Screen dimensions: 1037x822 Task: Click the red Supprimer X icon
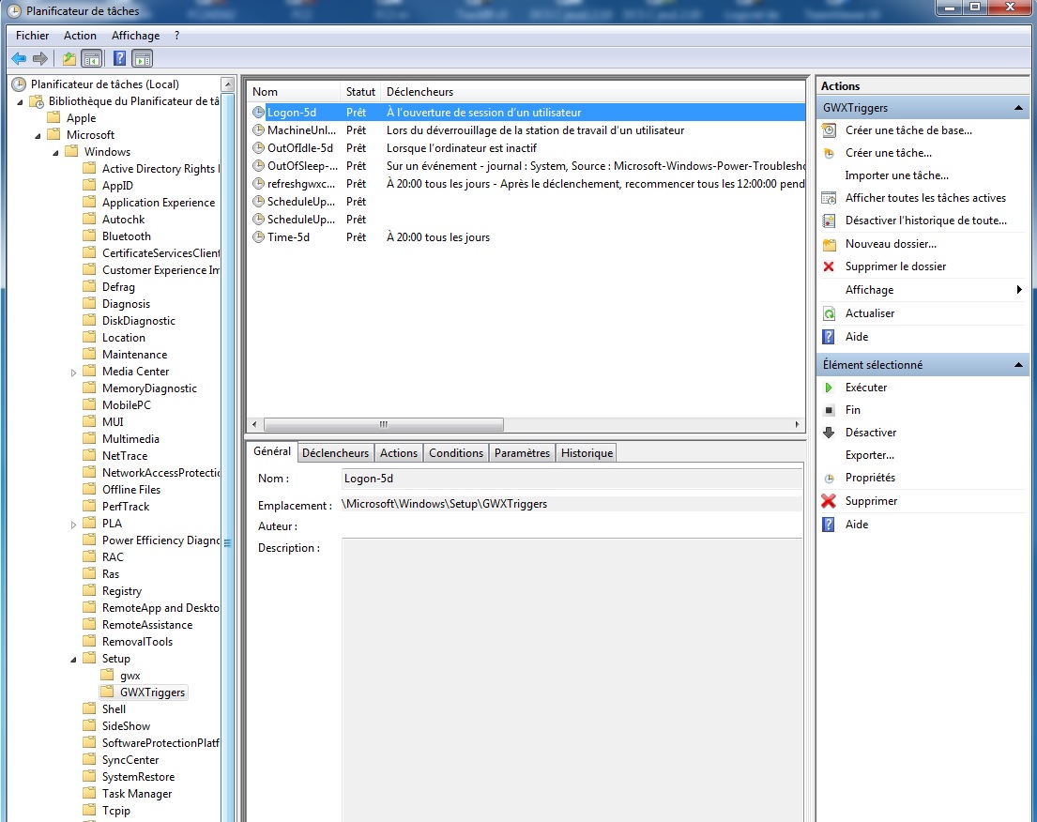[x=829, y=501]
